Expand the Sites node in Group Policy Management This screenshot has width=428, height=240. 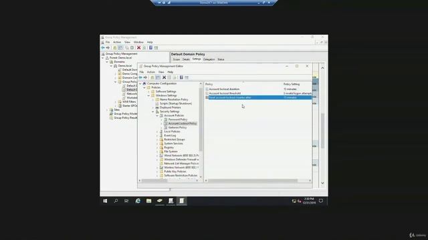click(107, 109)
